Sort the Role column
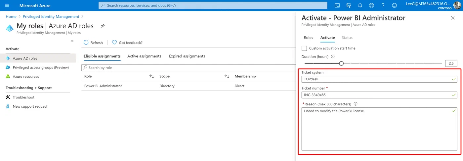The width and height of the screenshot is (463, 161). tap(152, 76)
